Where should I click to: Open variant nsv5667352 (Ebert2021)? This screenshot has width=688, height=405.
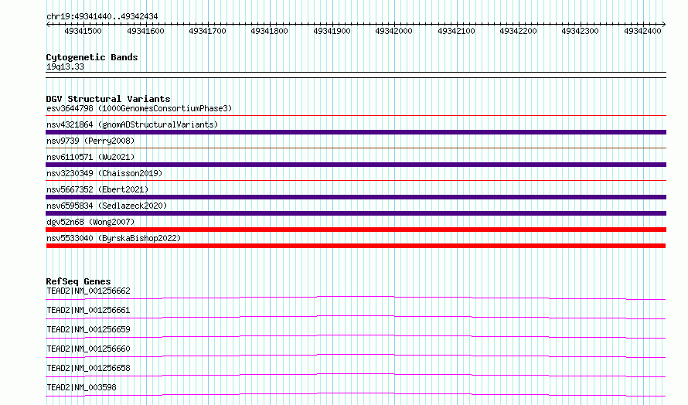tap(97, 189)
